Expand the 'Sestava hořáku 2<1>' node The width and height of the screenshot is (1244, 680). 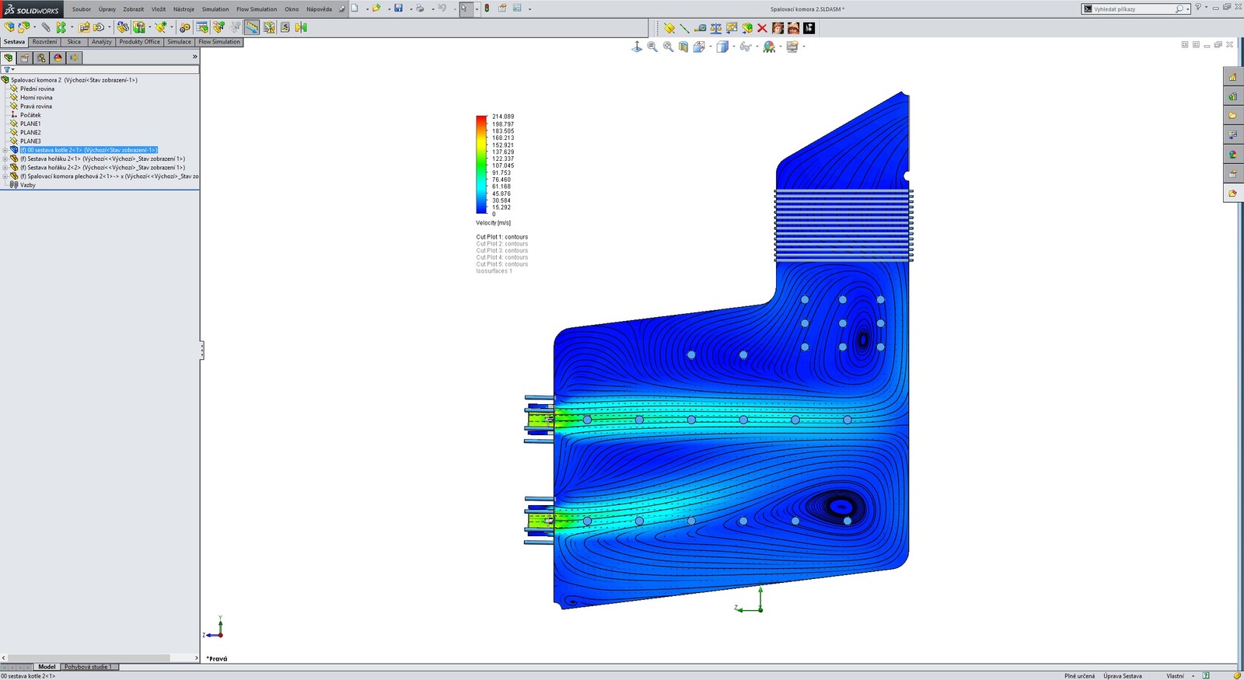click(5, 159)
